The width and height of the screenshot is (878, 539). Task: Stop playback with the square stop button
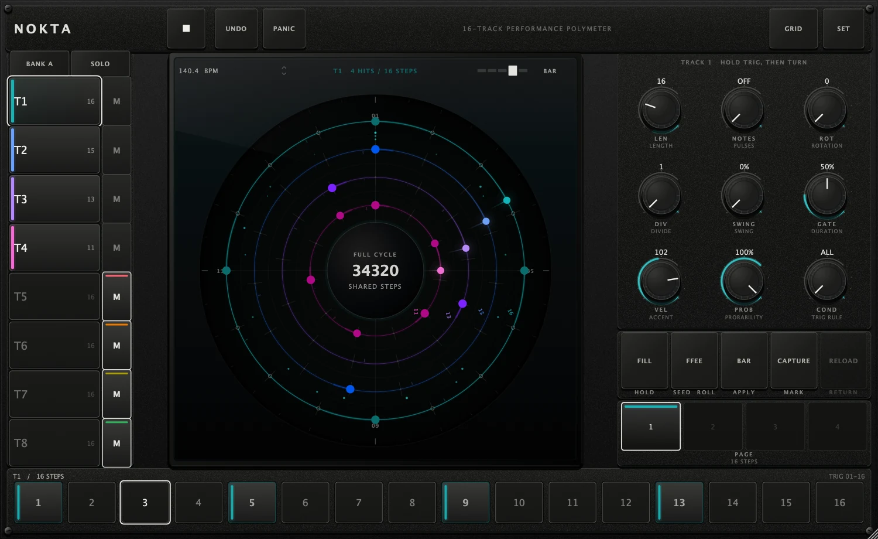click(186, 29)
